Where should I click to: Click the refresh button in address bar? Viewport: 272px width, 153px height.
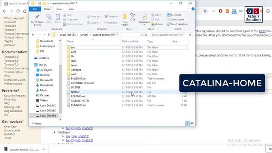[146, 35]
